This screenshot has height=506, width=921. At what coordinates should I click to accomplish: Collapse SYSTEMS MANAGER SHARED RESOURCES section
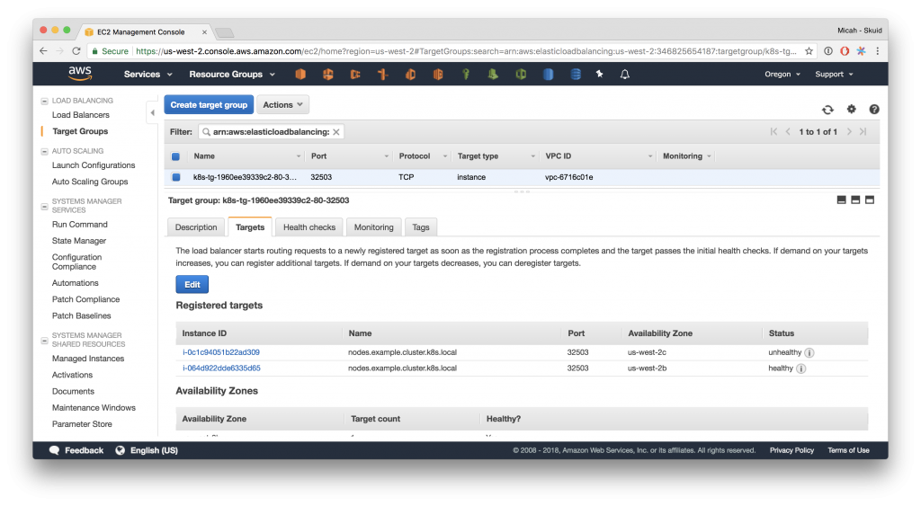(44, 341)
